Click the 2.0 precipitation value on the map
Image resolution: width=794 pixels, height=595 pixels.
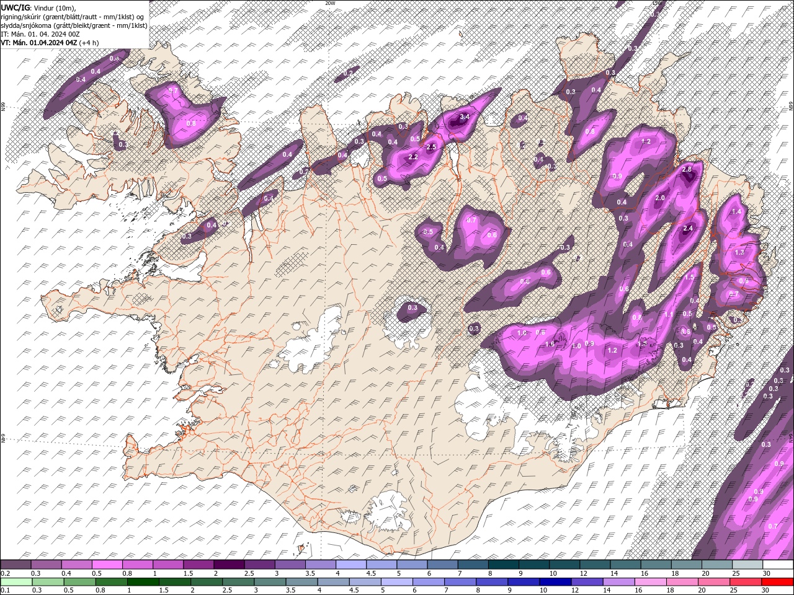[660, 198]
